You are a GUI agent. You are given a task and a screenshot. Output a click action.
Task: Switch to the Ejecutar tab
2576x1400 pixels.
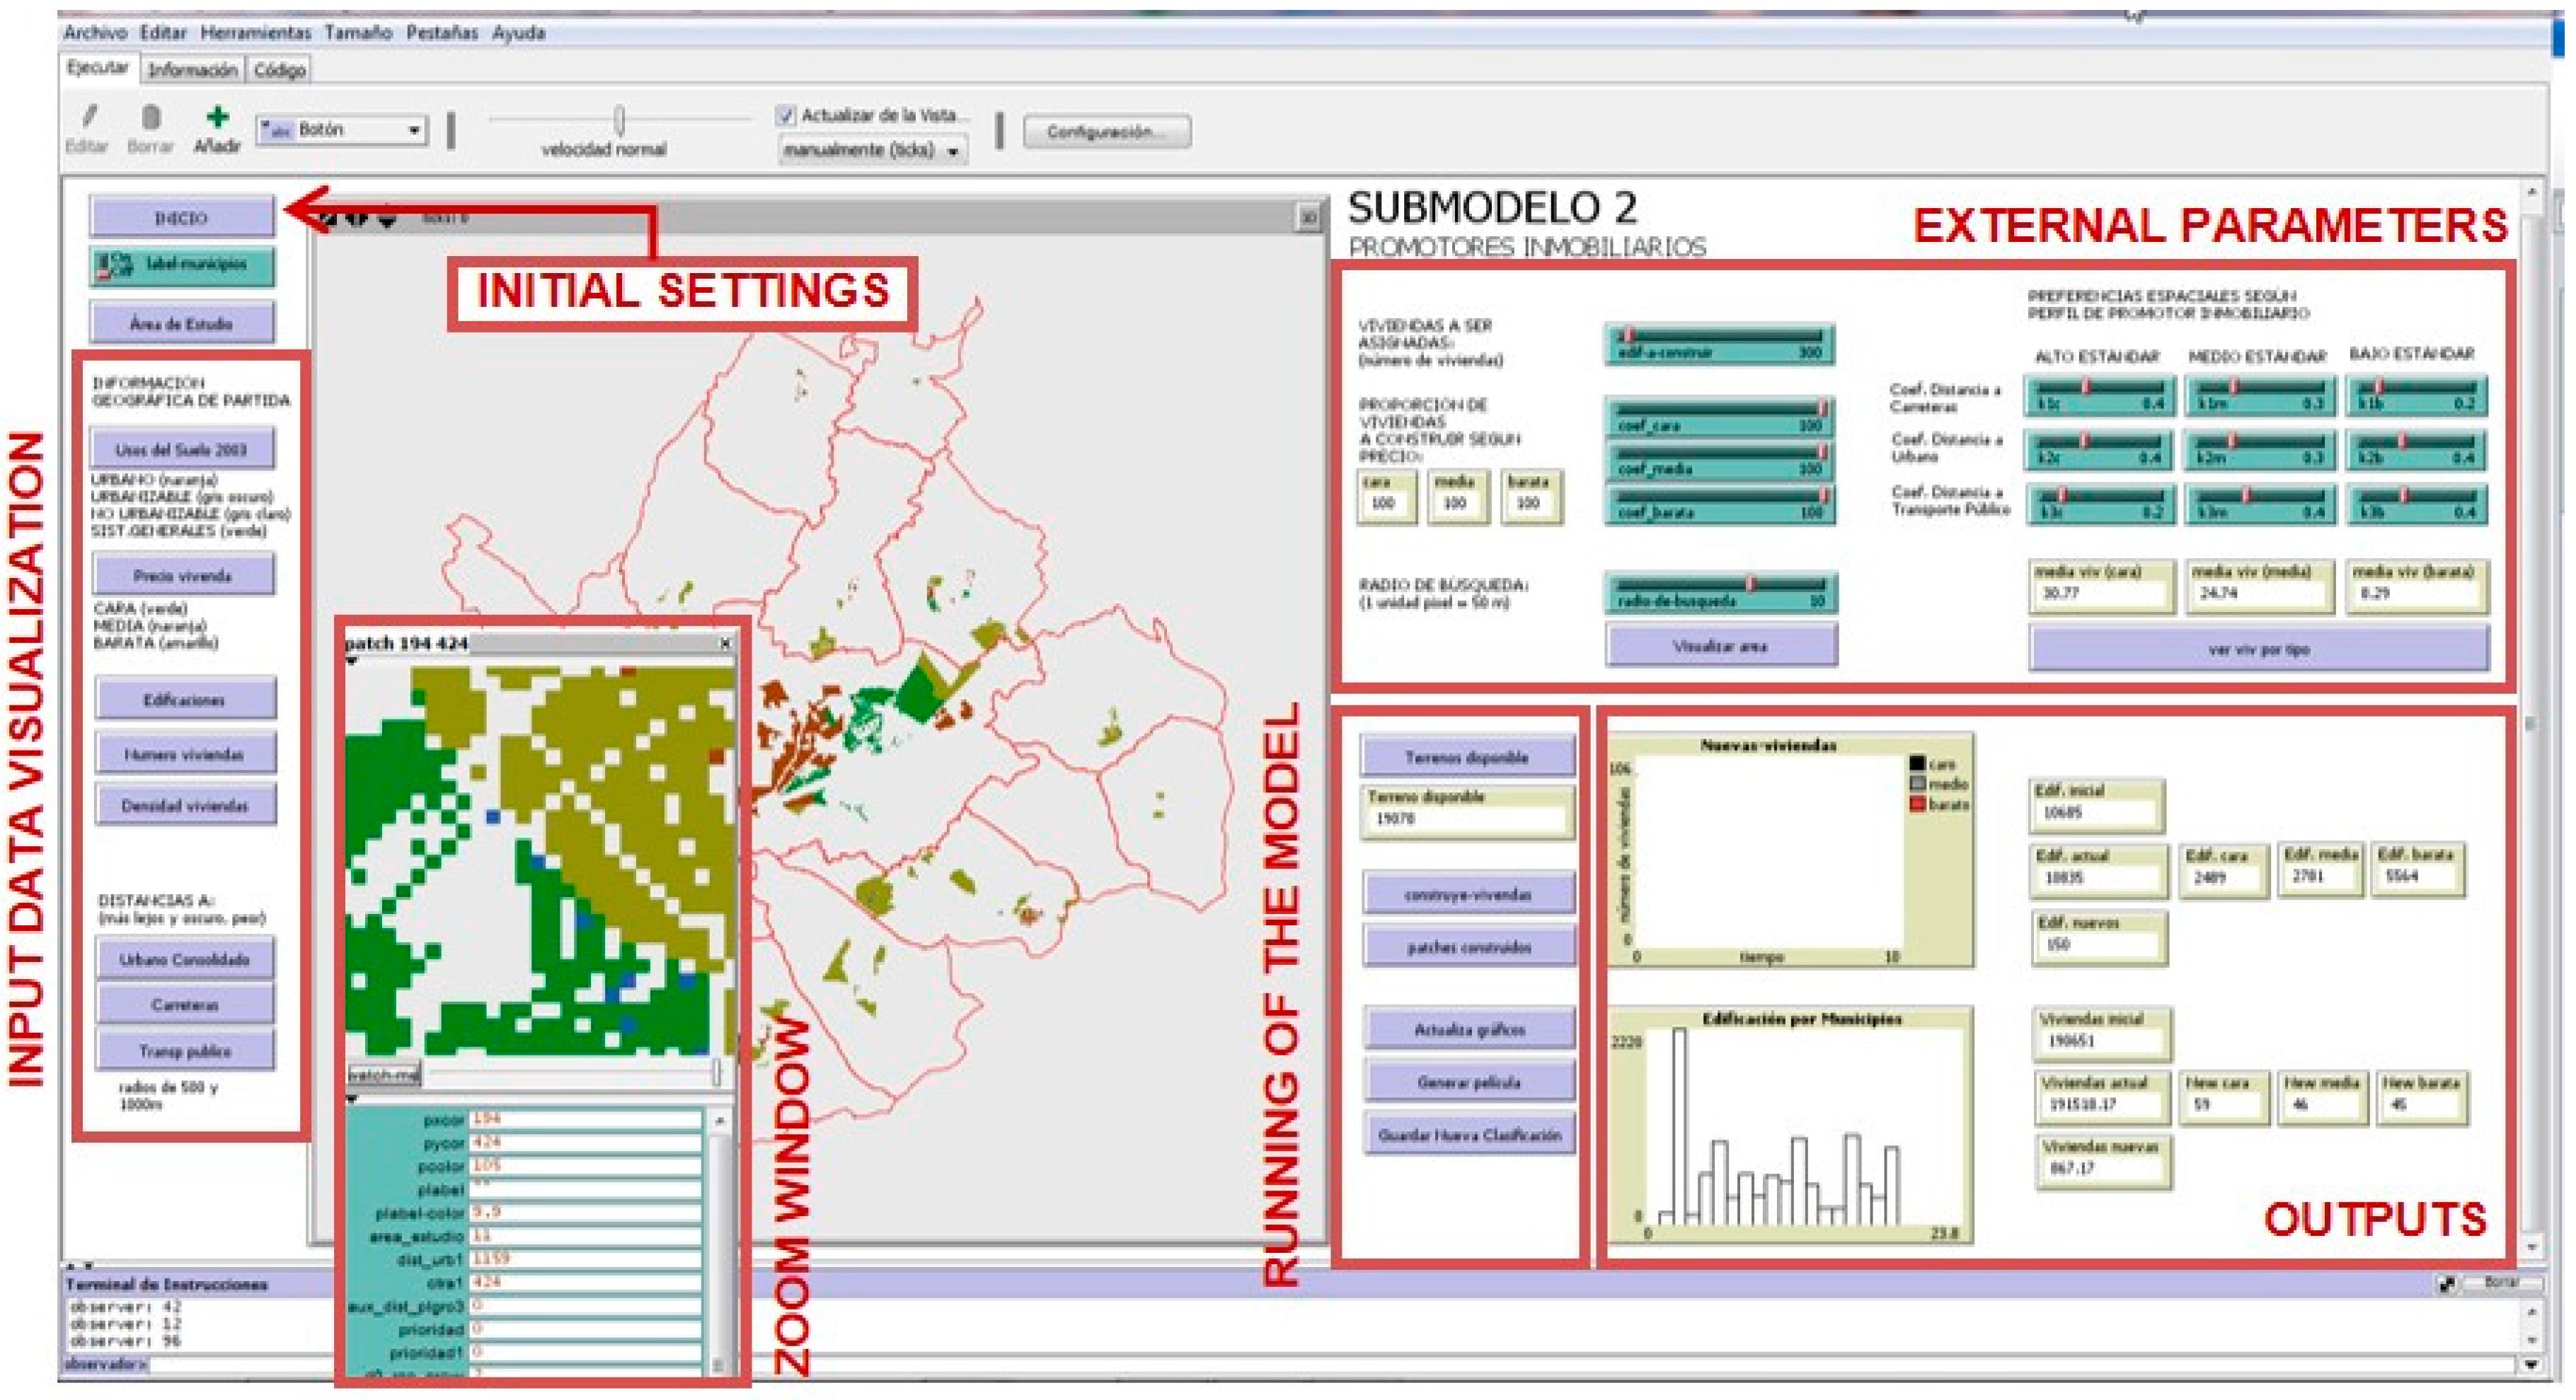pos(98,68)
